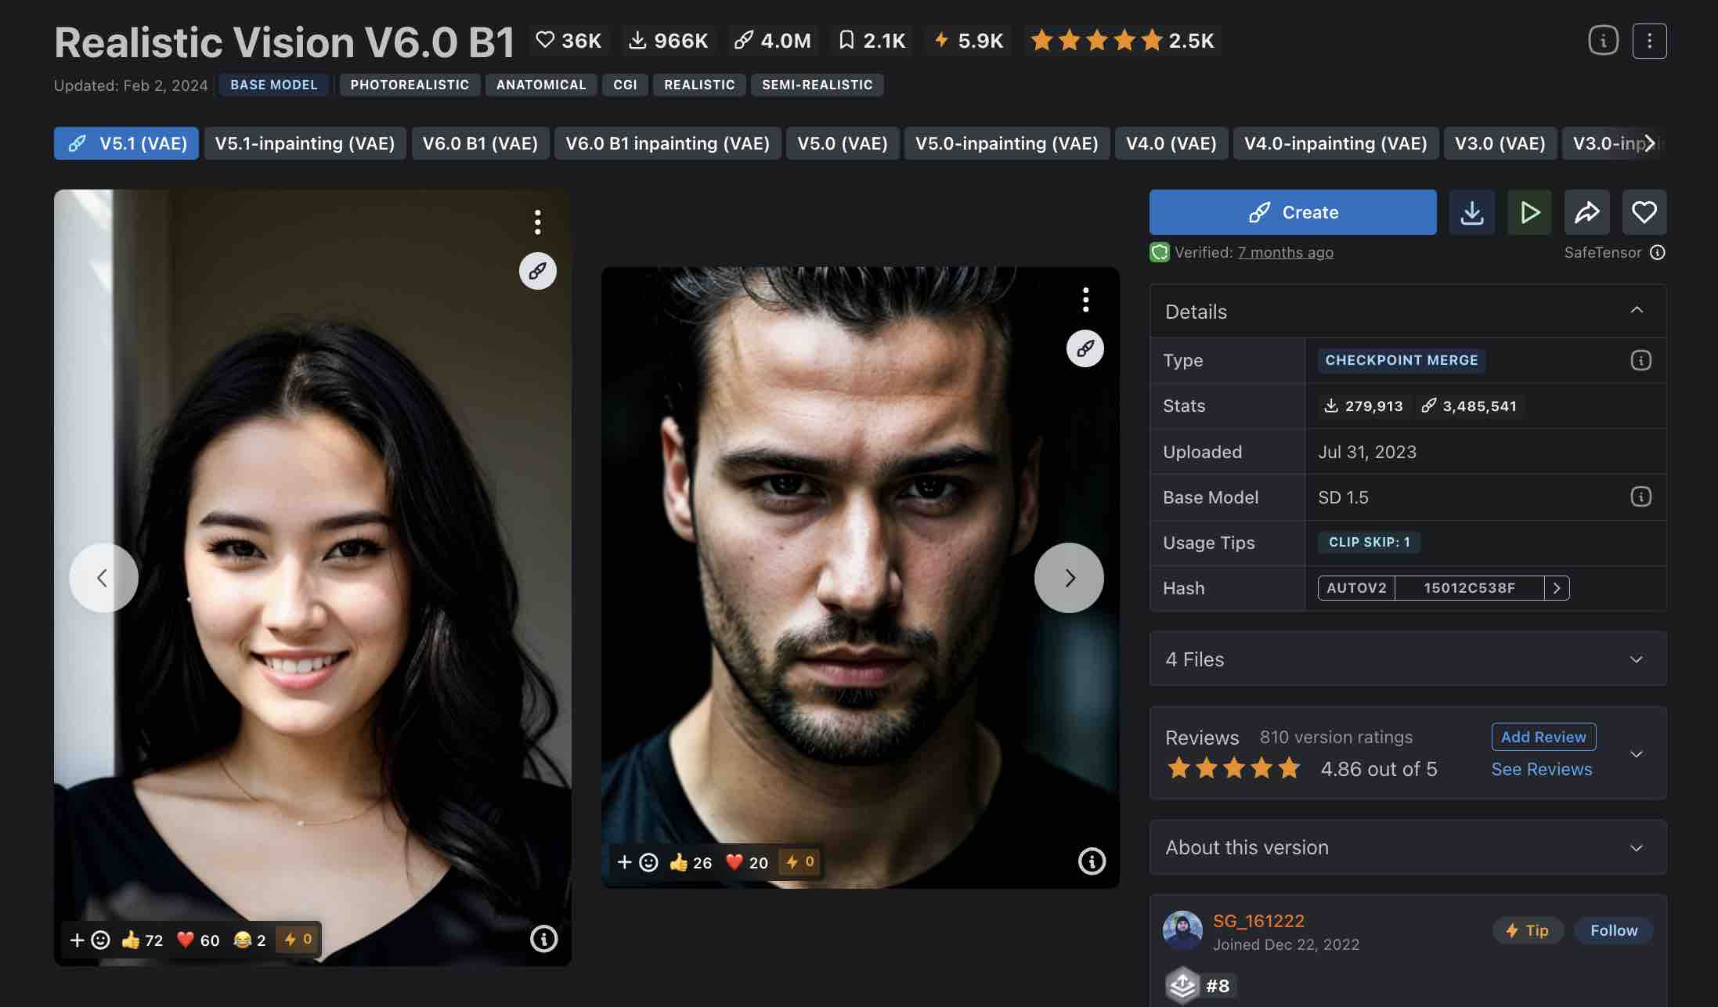Click the Share model icon
The width and height of the screenshot is (1718, 1007).
[1586, 211]
